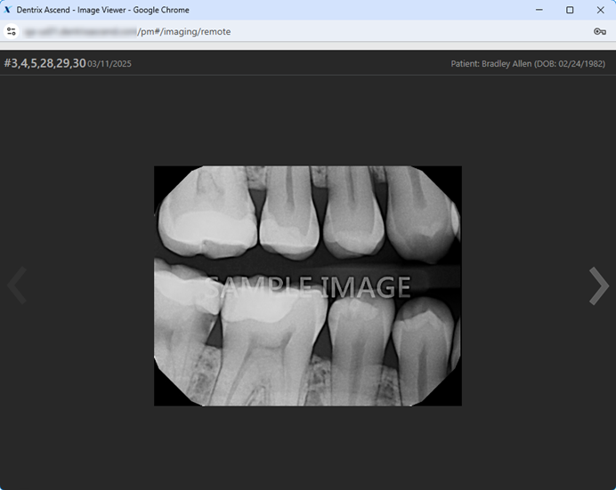Click the image date 03/11/2025
616x490 pixels.
click(109, 64)
